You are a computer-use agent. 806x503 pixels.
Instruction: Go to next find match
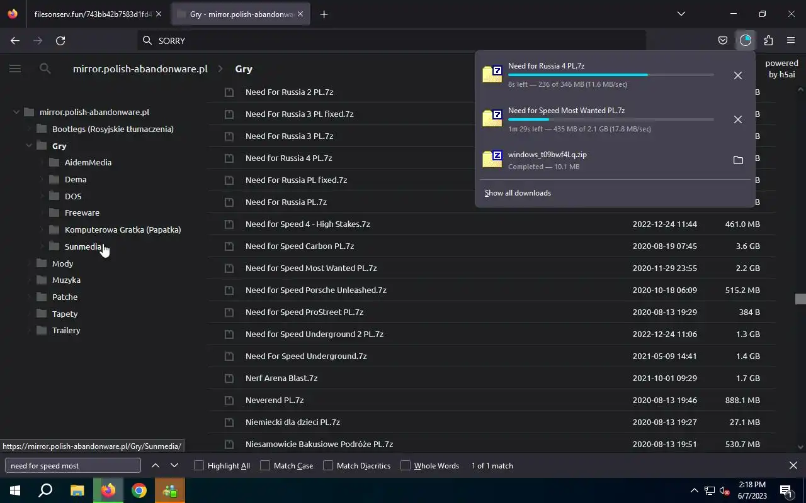pos(174,465)
